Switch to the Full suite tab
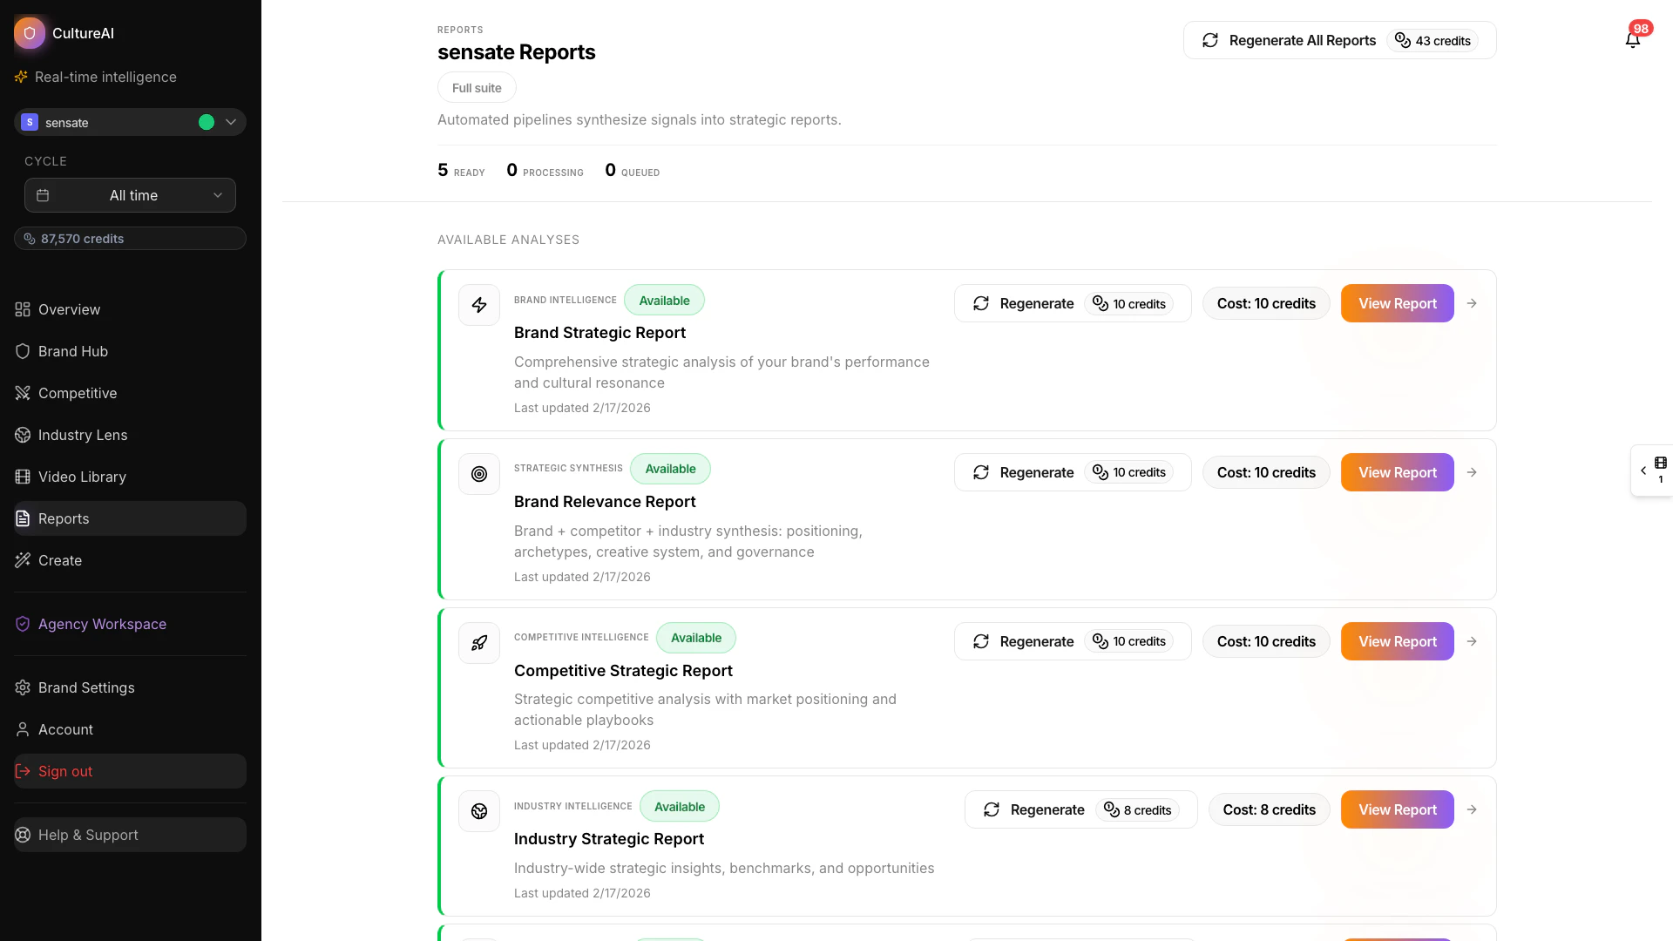The width and height of the screenshot is (1673, 941). (x=477, y=87)
